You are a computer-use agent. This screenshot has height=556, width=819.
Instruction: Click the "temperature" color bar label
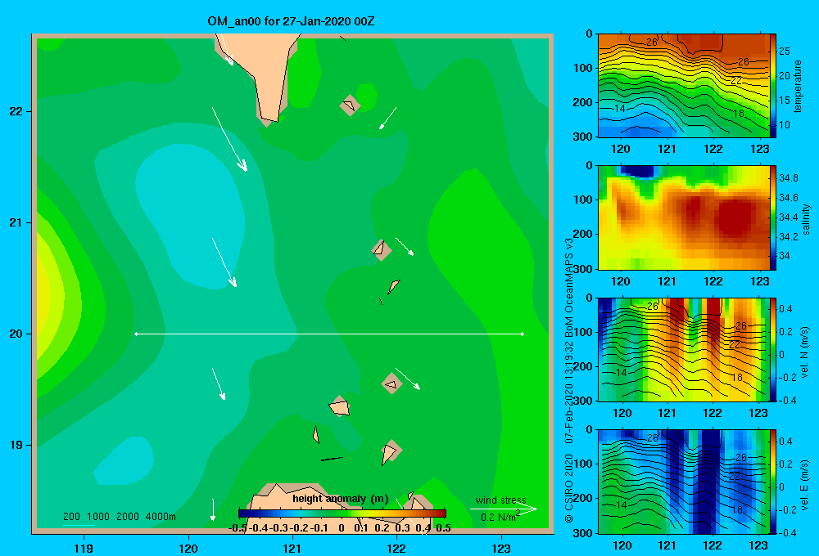(x=798, y=86)
